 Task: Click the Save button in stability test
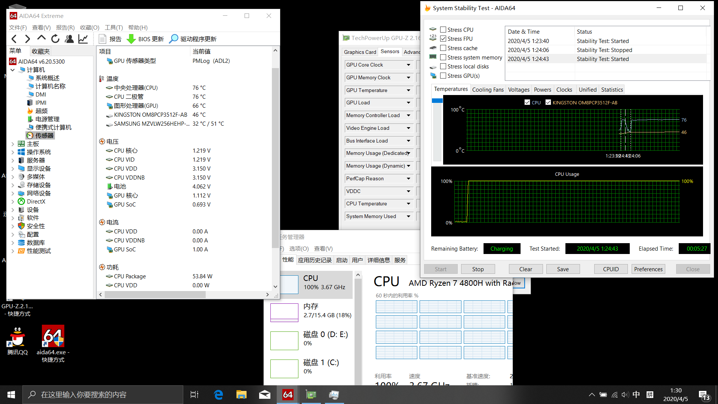[562, 269]
